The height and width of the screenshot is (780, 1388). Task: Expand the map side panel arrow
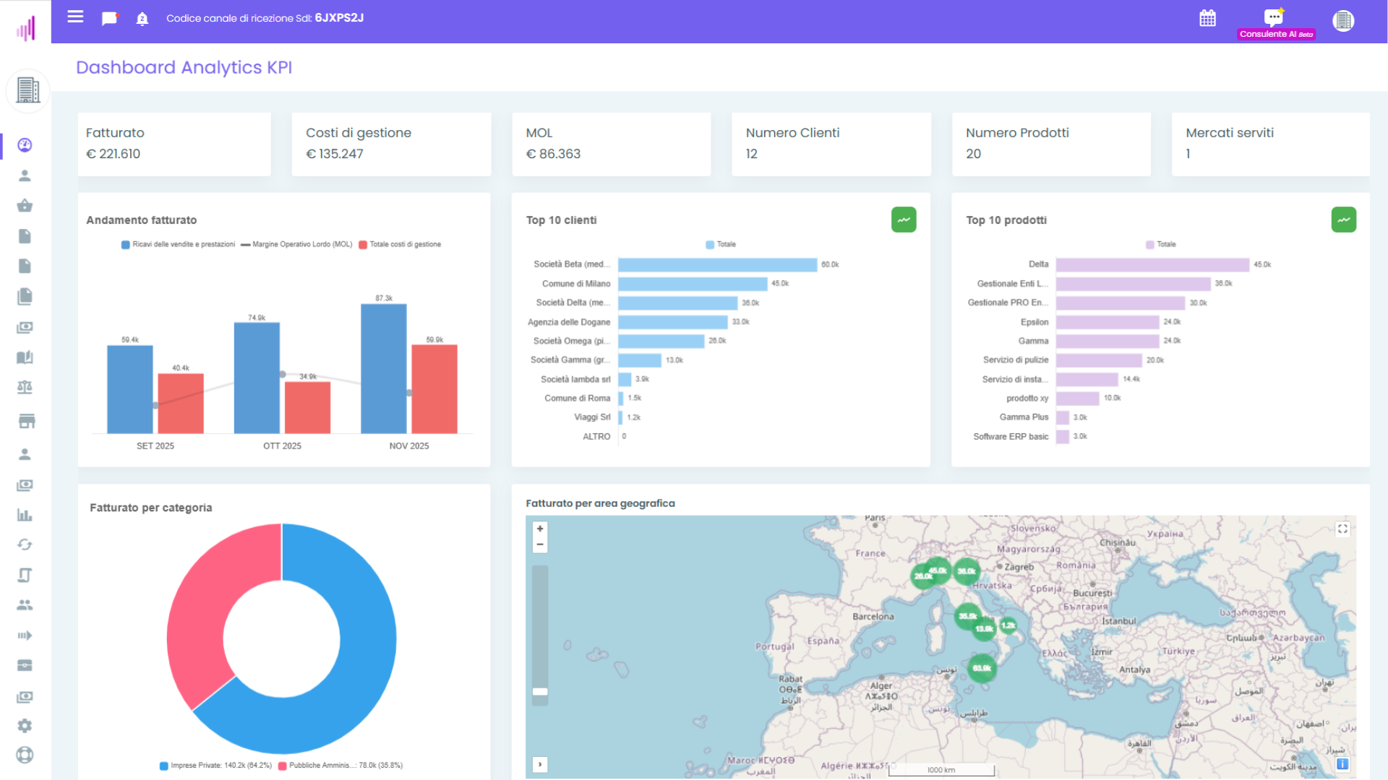(x=539, y=764)
